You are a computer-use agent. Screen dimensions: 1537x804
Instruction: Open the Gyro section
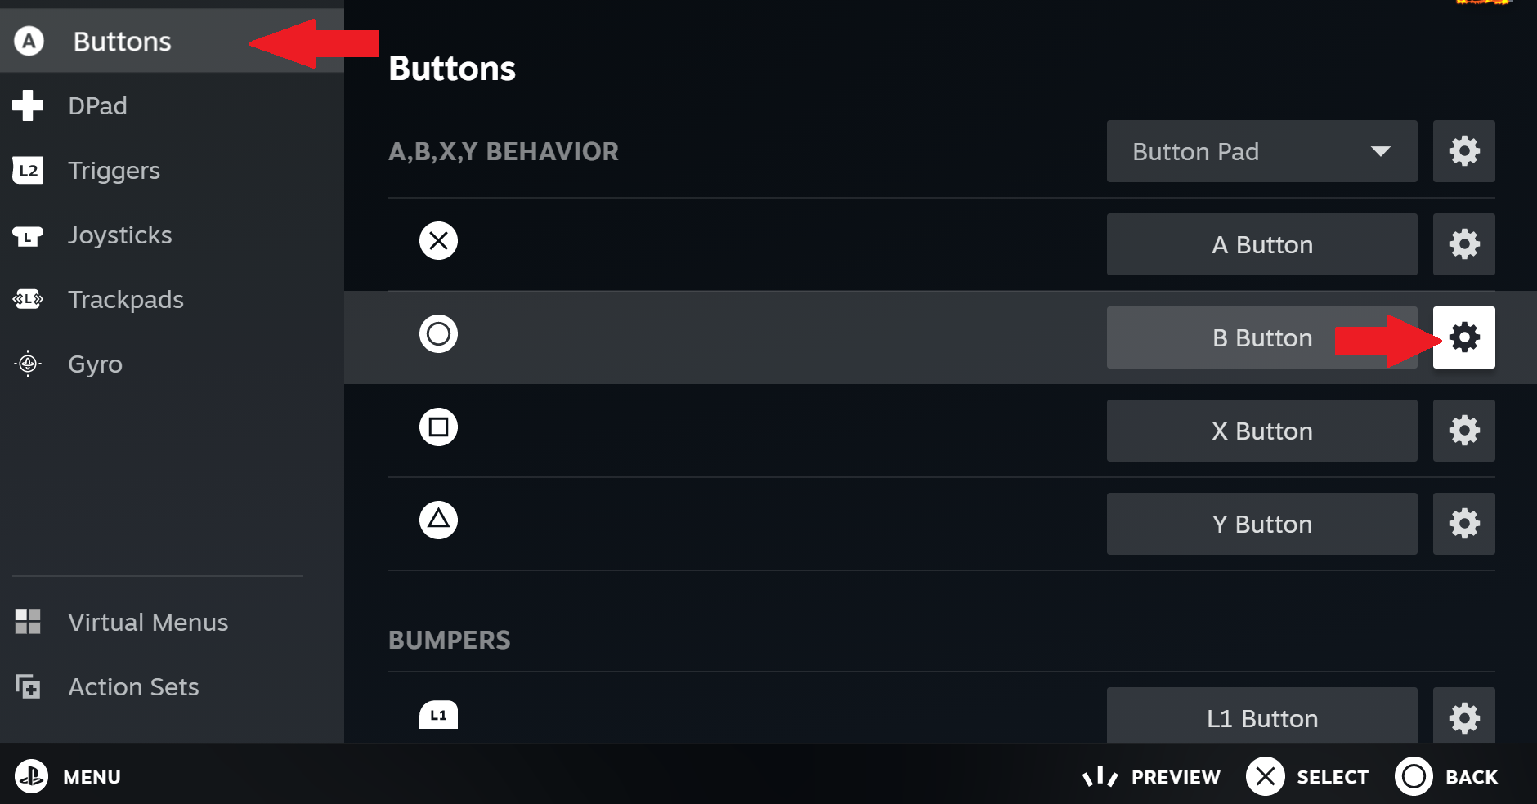point(95,364)
